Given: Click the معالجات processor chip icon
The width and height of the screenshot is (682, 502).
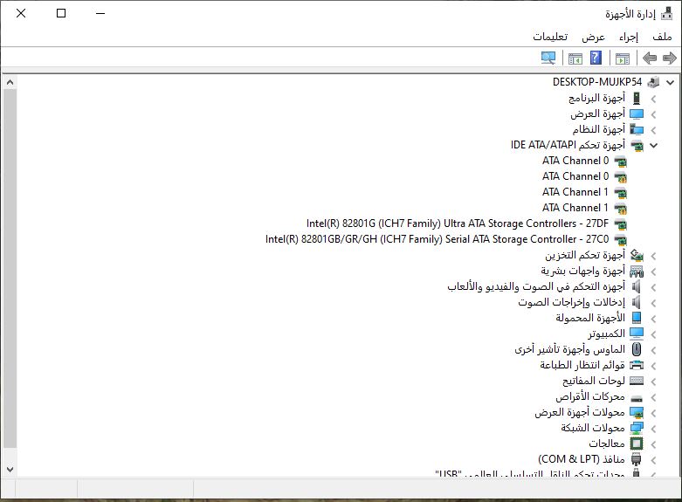Looking at the screenshot, I should pos(637,444).
